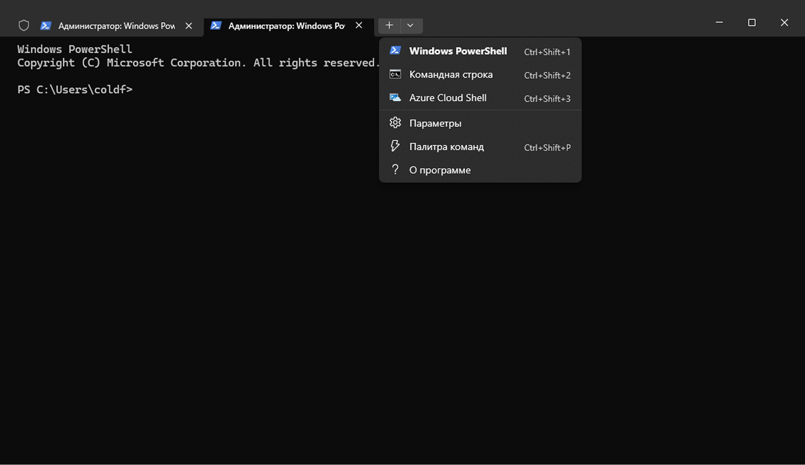Click the Azure Cloud Shell icon
The height and width of the screenshot is (465, 805).
395,98
